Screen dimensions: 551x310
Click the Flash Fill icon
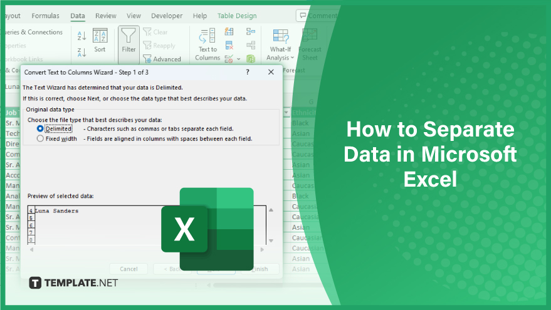[229, 32]
